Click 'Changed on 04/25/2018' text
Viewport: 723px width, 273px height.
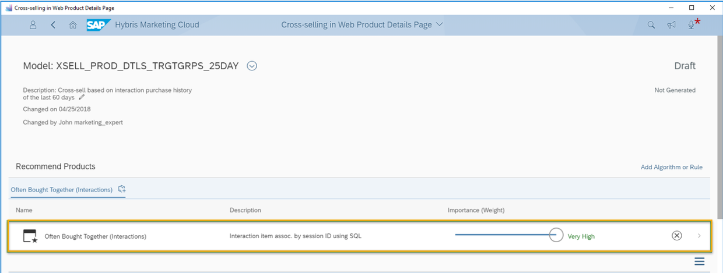[57, 109]
